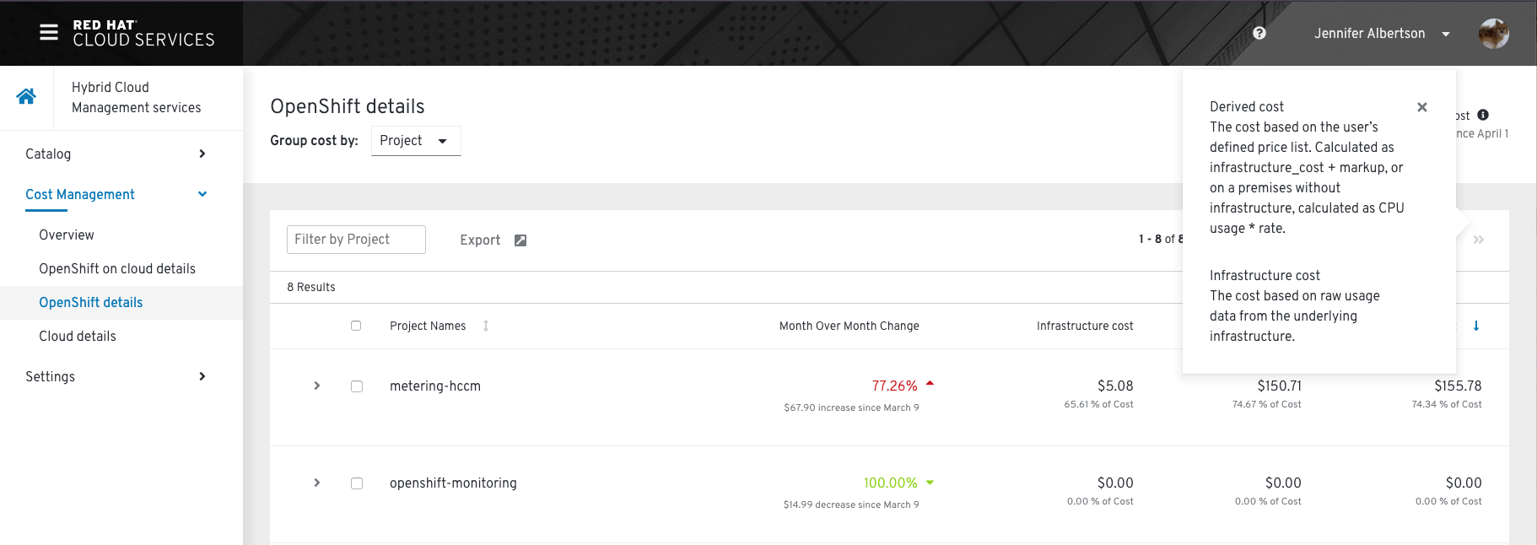Click the Red Hat Cloud Services logo
The width and height of the screenshot is (1537, 545).
143,33
